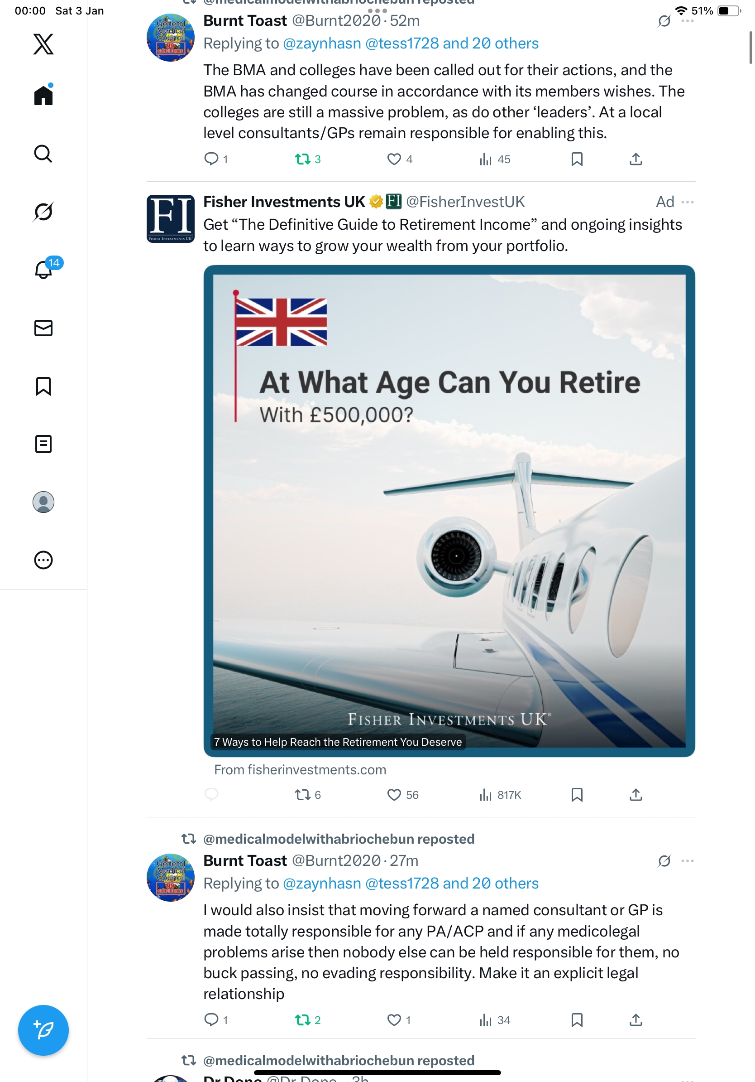The width and height of the screenshot is (755, 1082).
Task: Go to the Home tab
Action: (43, 96)
